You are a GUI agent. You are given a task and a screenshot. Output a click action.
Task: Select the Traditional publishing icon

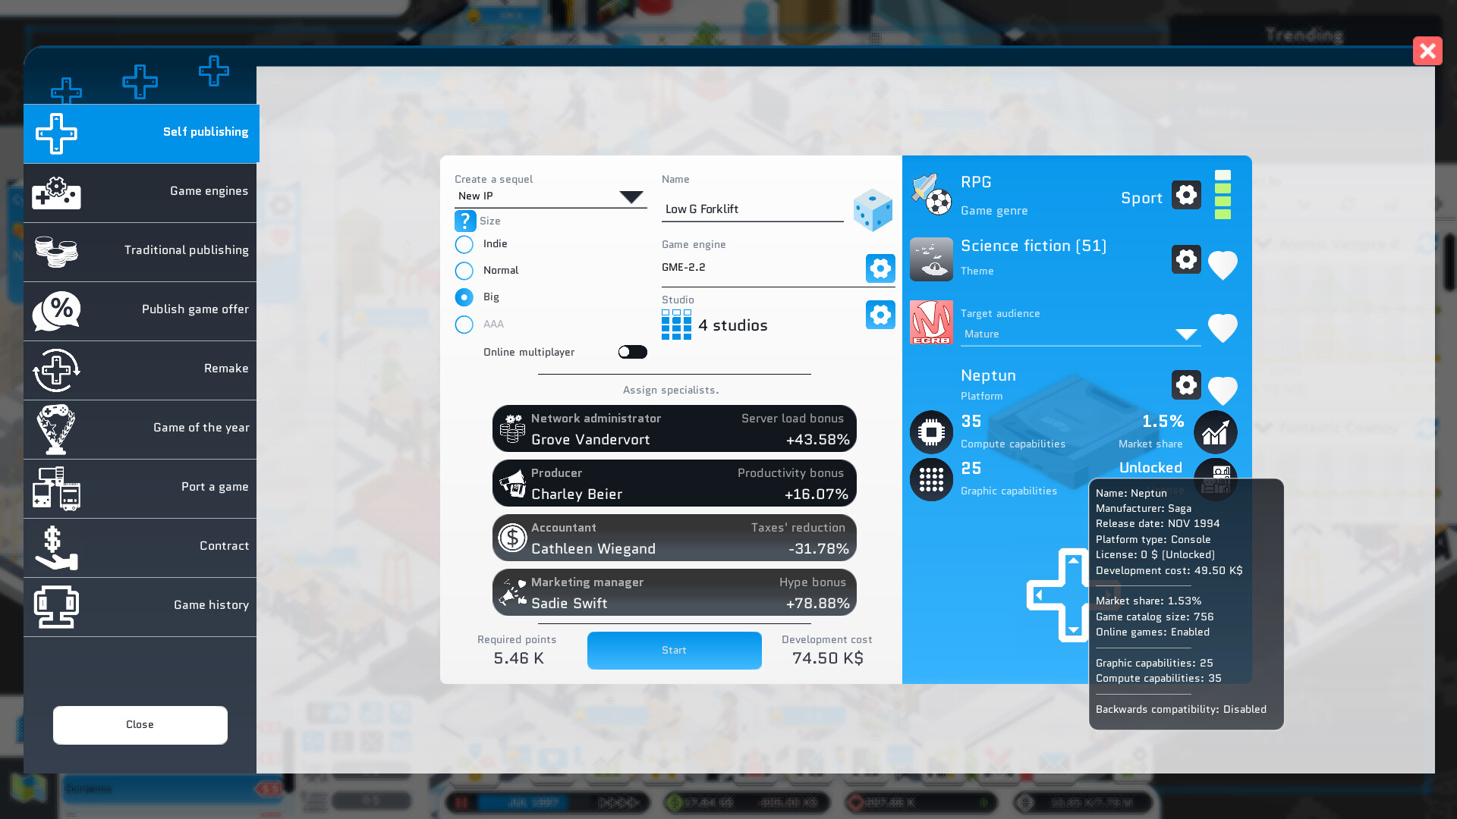coord(57,252)
